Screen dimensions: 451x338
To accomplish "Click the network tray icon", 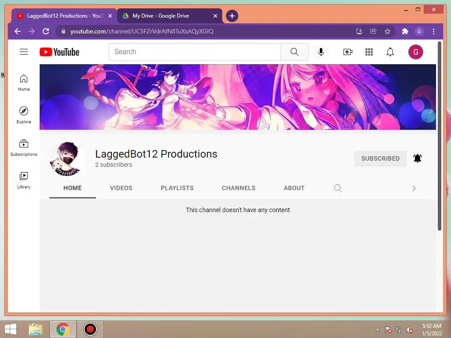I will tap(399, 330).
